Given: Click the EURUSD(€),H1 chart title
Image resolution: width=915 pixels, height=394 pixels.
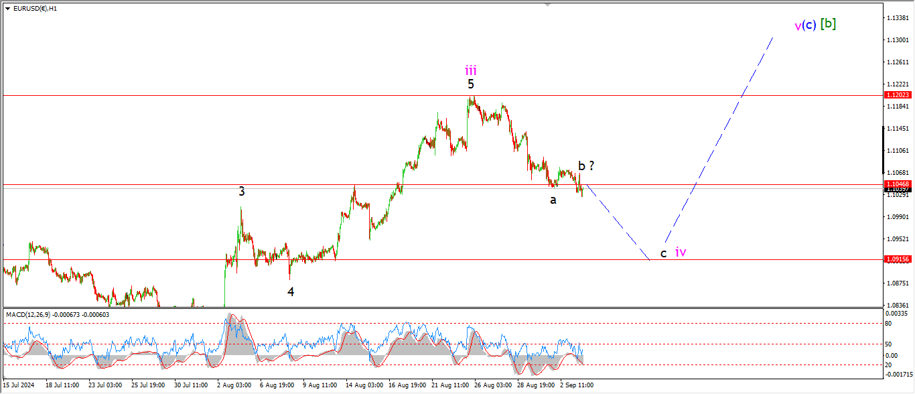Looking at the screenshot, I should click(35, 9).
